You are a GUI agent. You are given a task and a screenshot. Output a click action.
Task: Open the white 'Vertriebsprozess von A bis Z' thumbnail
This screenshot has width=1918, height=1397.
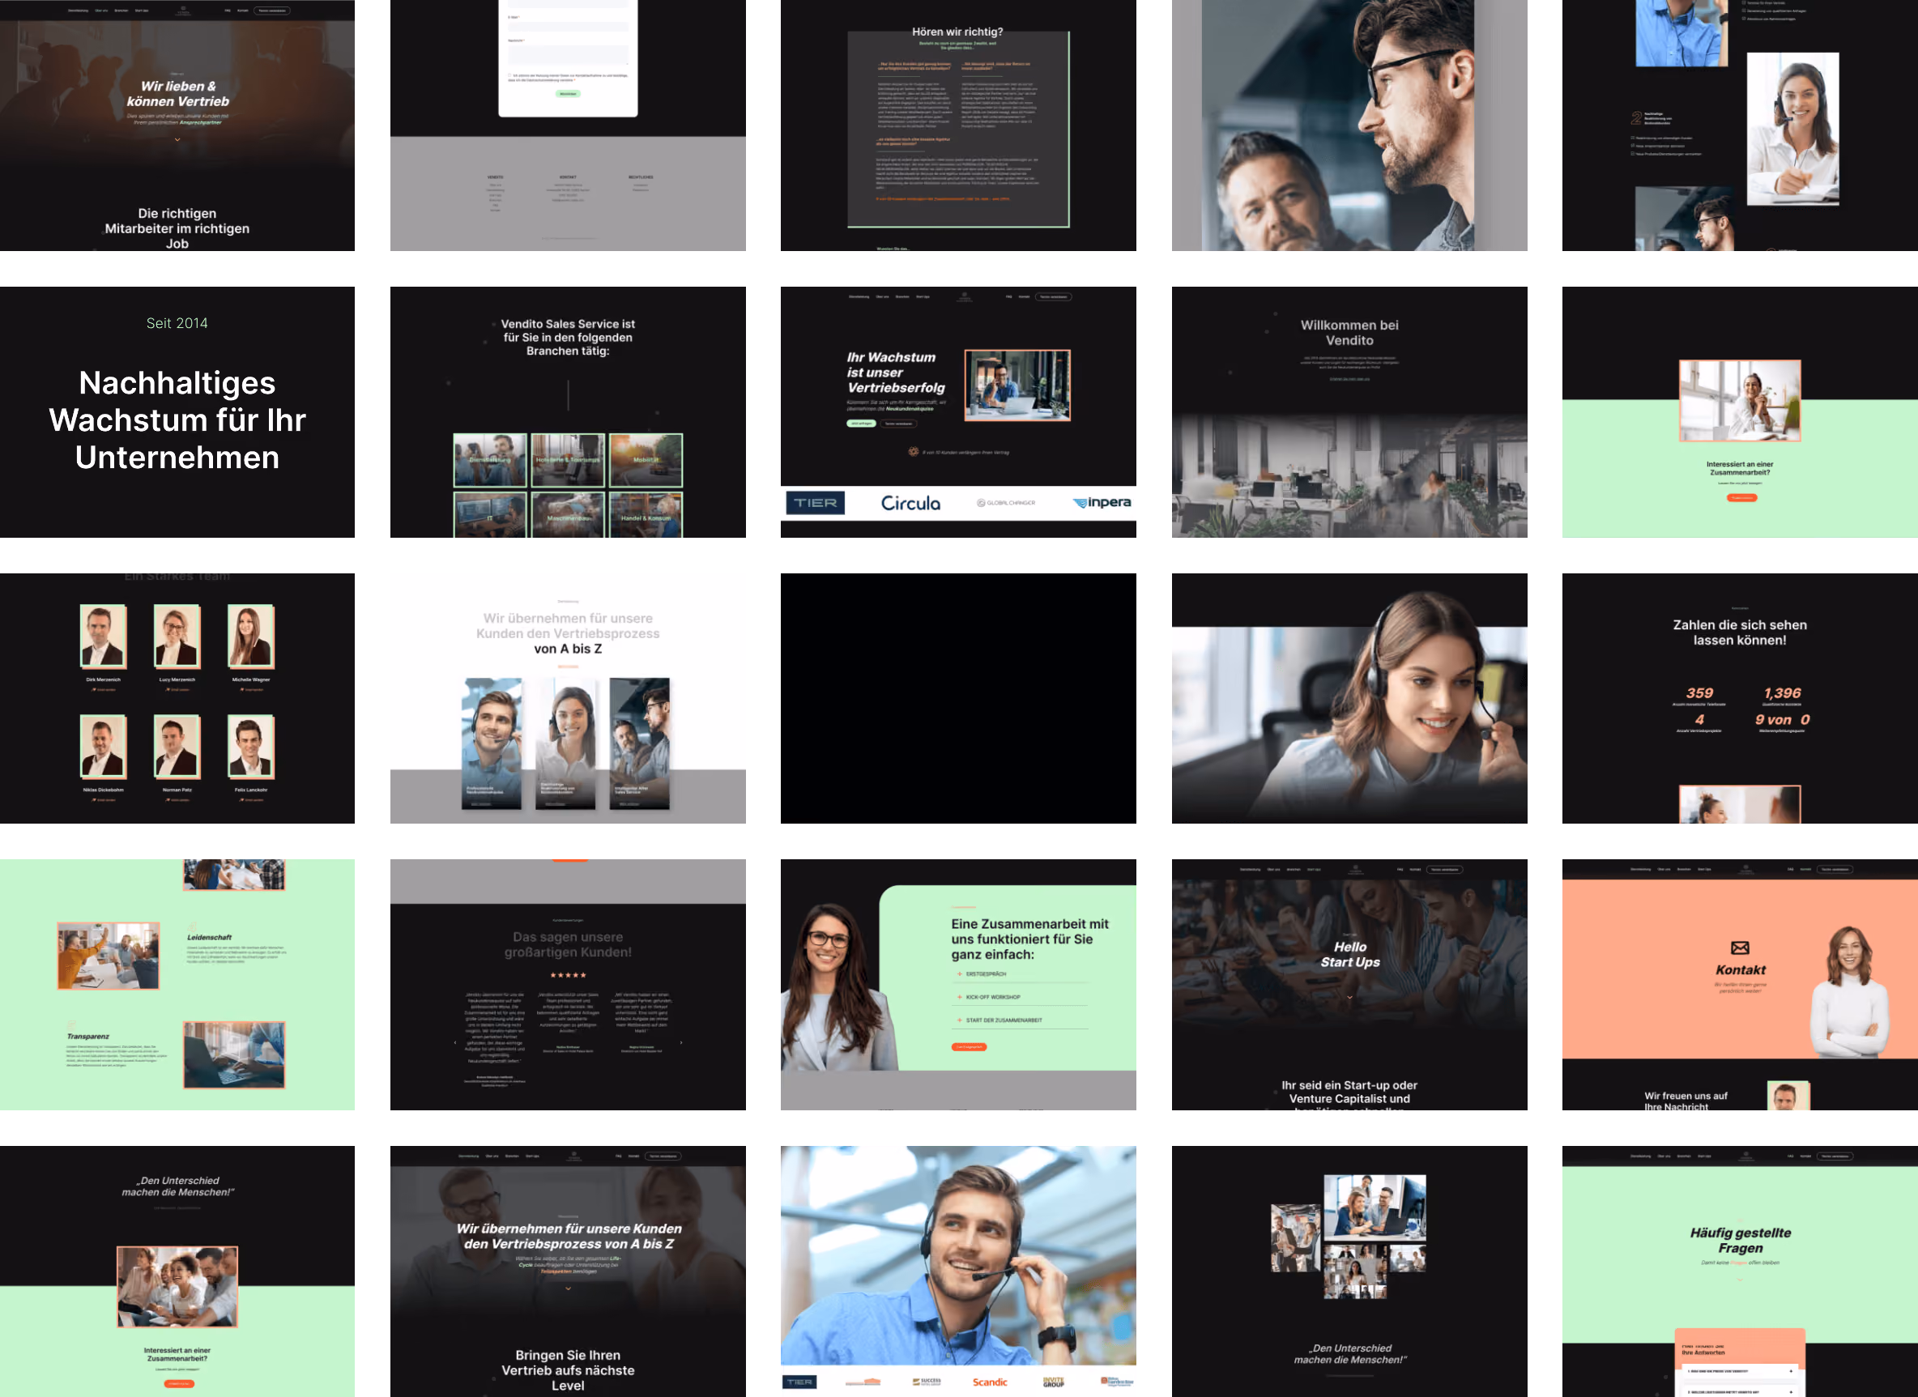[x=568, y=698]
